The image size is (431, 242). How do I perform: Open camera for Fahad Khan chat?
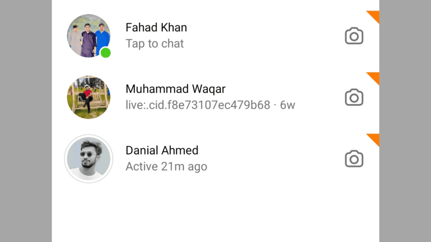click(x=354, y=36)
